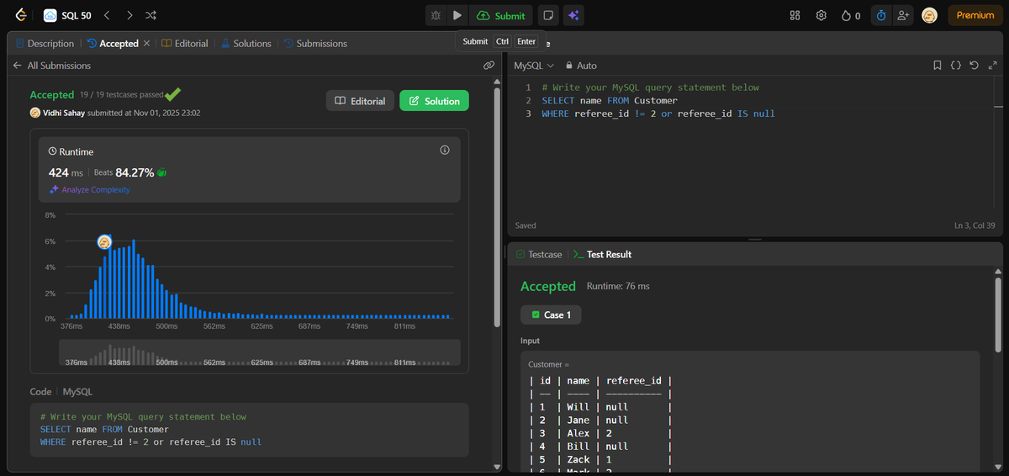Click the green Solution button

(434, 101)
